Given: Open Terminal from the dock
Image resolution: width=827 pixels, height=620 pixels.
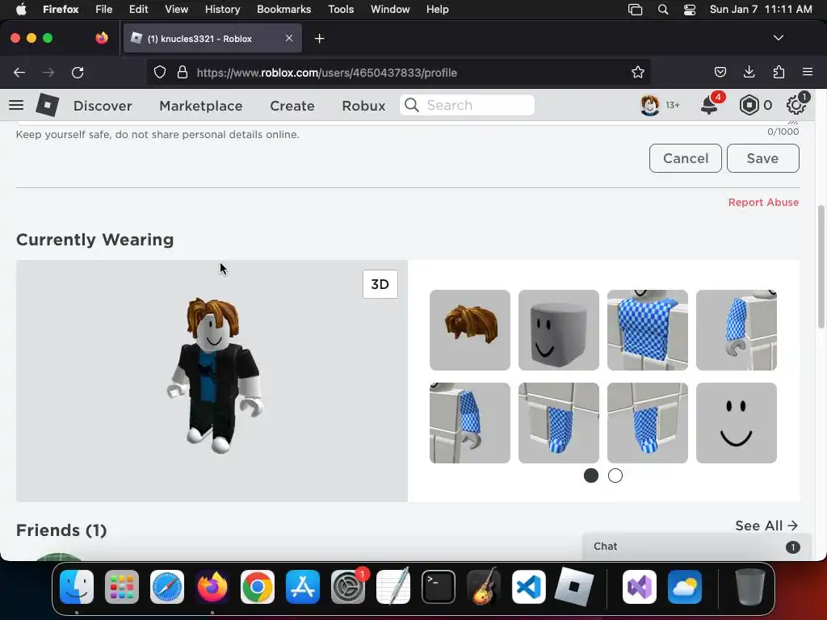Looking at the screenshot, I should point(439,587).
